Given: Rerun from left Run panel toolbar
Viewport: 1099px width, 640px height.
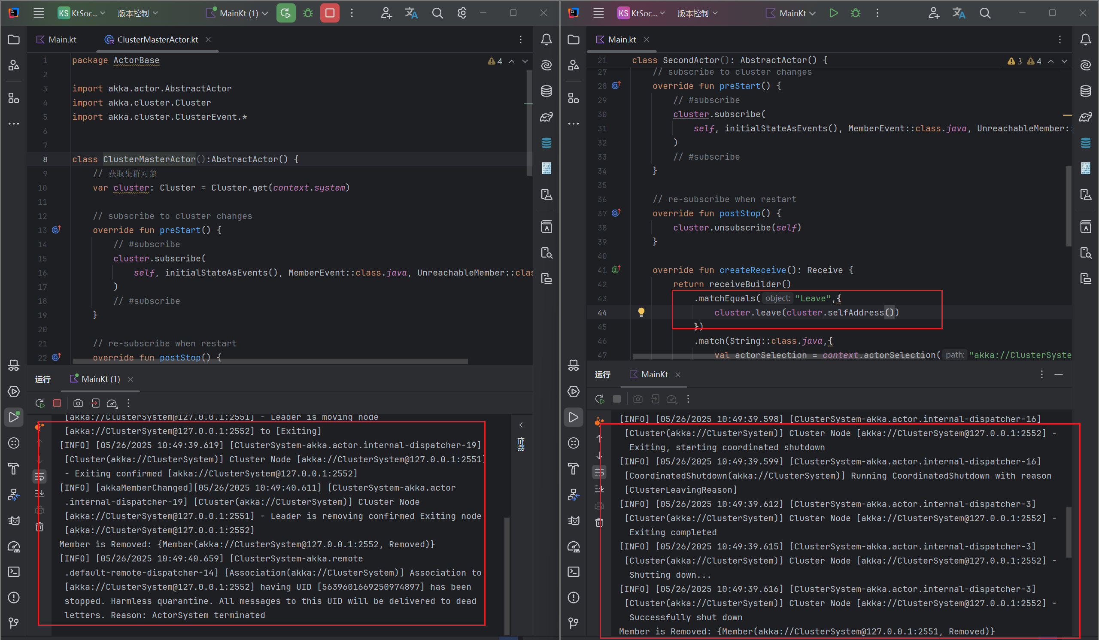Looking at the screenshot, I should (x=40, y=403).
